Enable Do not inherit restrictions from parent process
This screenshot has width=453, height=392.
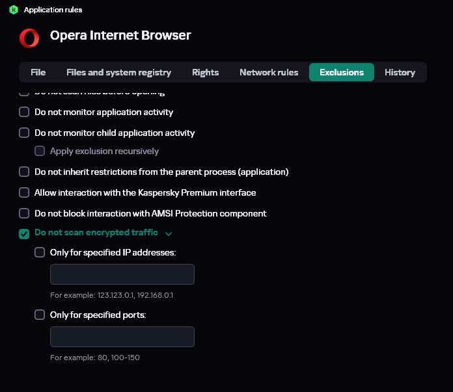click(x=24, y=172)
